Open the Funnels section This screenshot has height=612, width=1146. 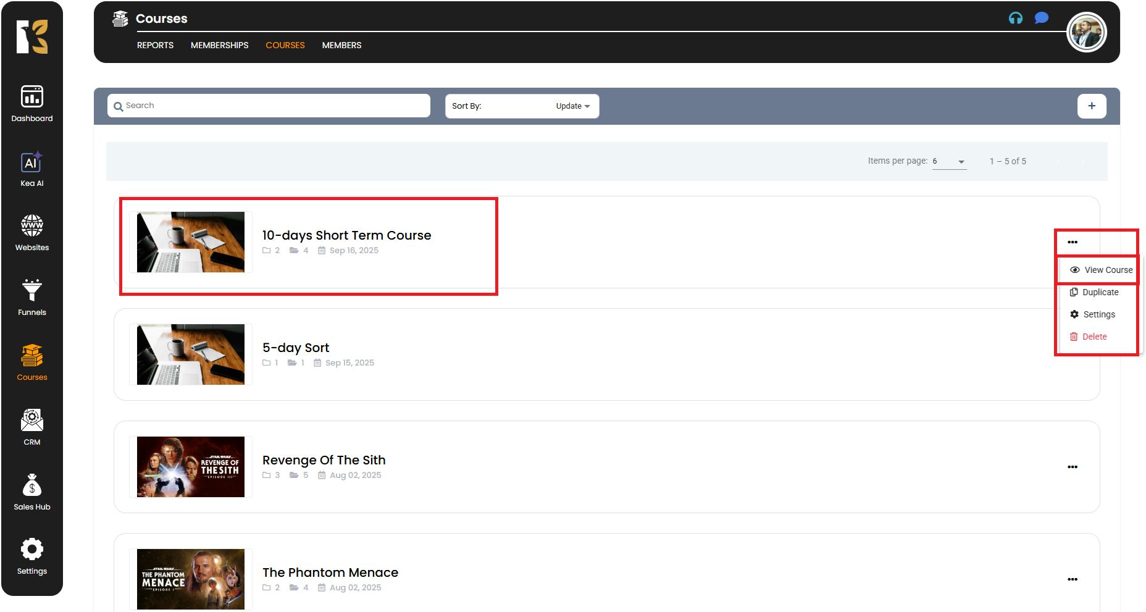pyautogui.click(x=32, y=298)
